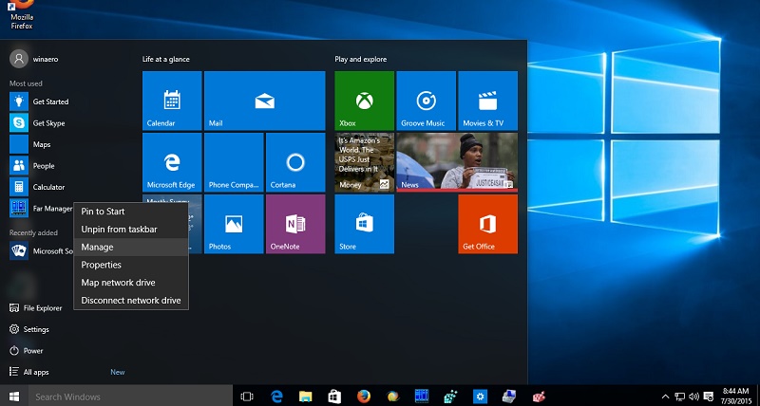The image size is (760, 406).
Task: Open the Action Center notifications icon
Action: click(x=709, y=397)
